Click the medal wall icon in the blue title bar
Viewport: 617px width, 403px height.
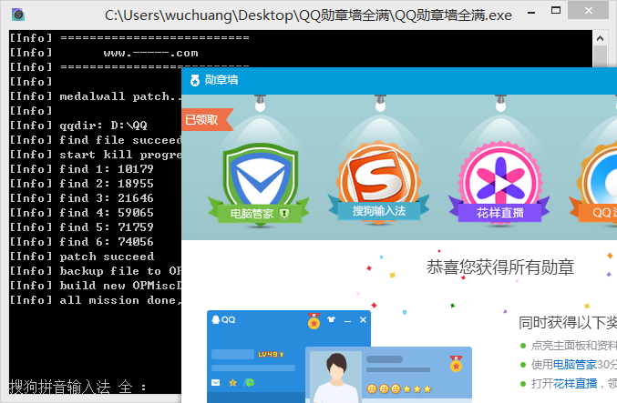[x=194, y=80]
